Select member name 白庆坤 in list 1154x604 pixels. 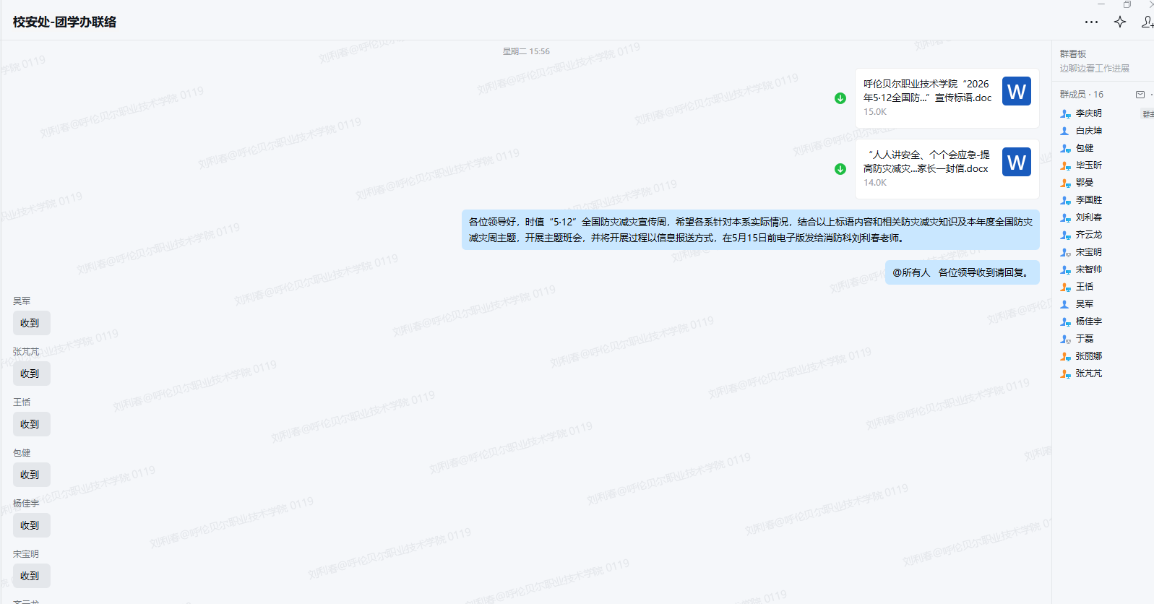(1089, 131)
